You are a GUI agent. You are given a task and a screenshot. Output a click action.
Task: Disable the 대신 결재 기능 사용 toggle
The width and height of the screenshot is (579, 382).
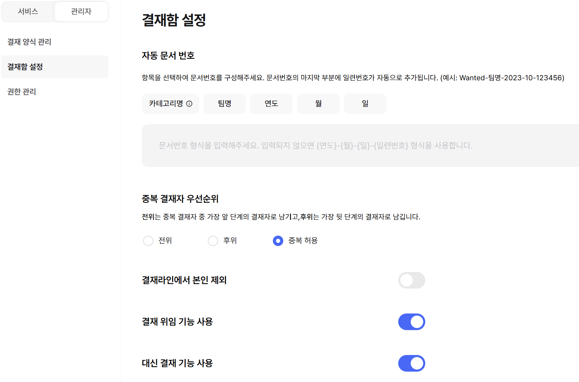tap(412, 363)
